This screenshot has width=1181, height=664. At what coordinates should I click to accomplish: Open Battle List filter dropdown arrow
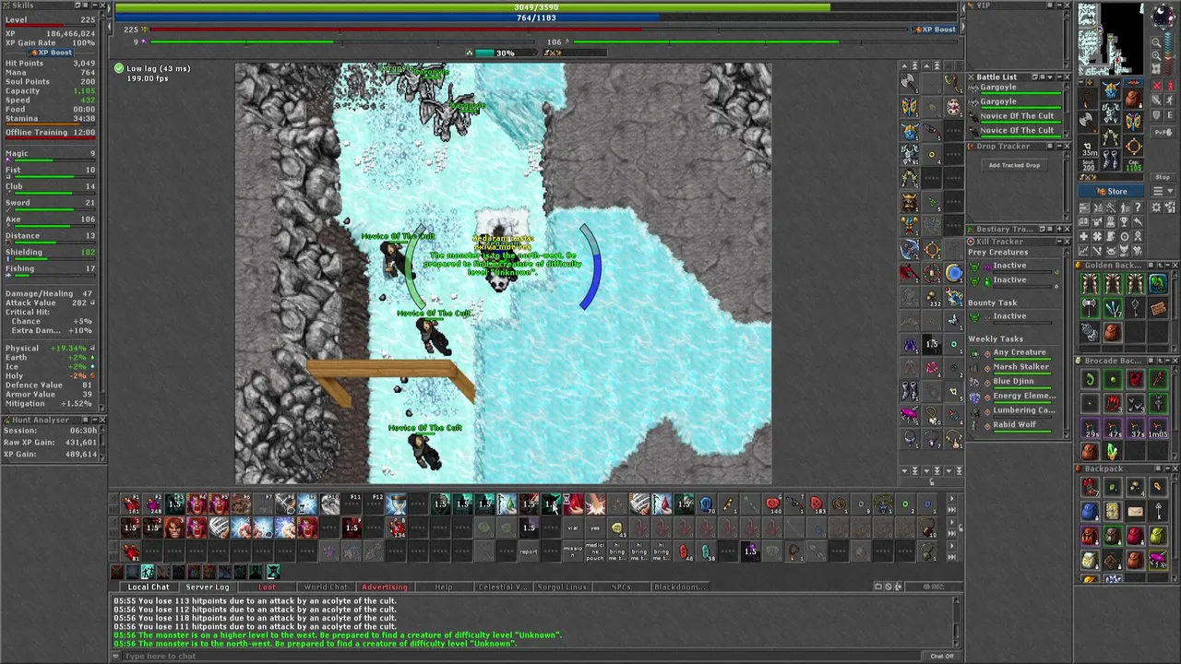tap(1050, 77)
